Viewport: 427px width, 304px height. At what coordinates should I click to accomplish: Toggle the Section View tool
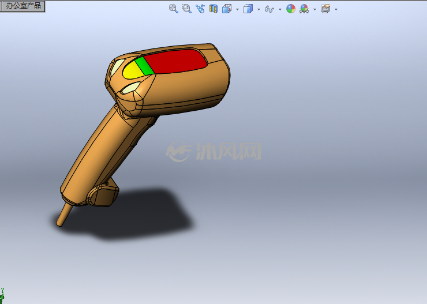(x=213, y=9)
